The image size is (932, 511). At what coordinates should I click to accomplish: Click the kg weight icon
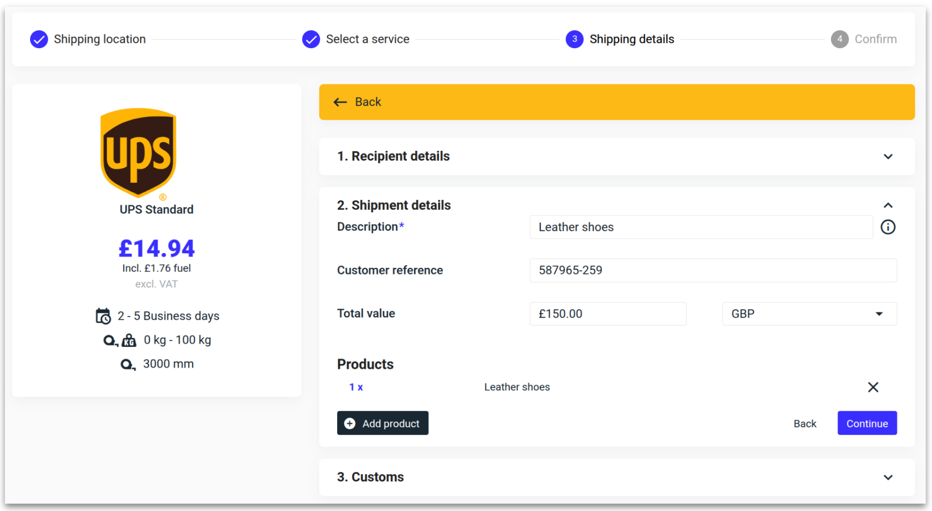(x=129, y=341)
